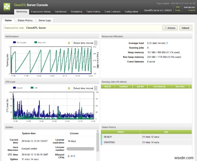This screenshot has width=197, height=161.
Task: Go to the Sandboxes tab
Action: tap(61, 12)
